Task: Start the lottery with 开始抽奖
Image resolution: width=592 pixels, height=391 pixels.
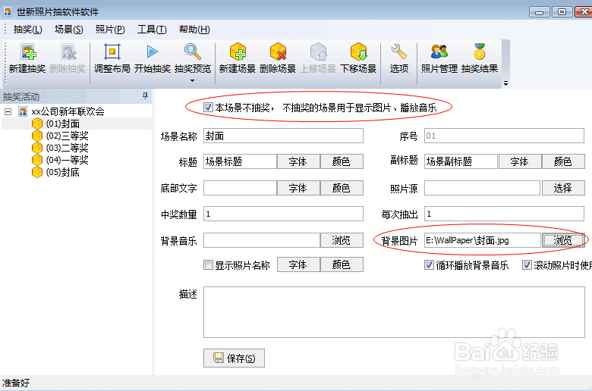Action: coord(153,58)
